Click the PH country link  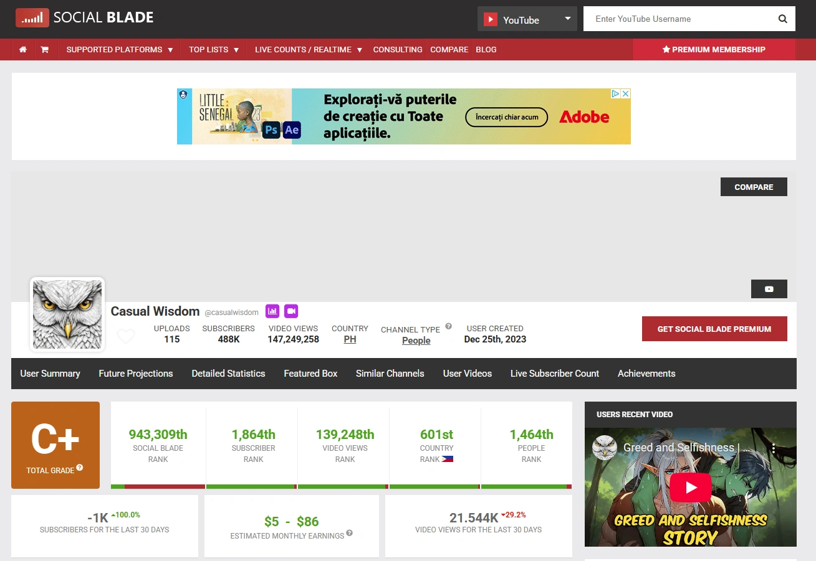coord(350,339)
